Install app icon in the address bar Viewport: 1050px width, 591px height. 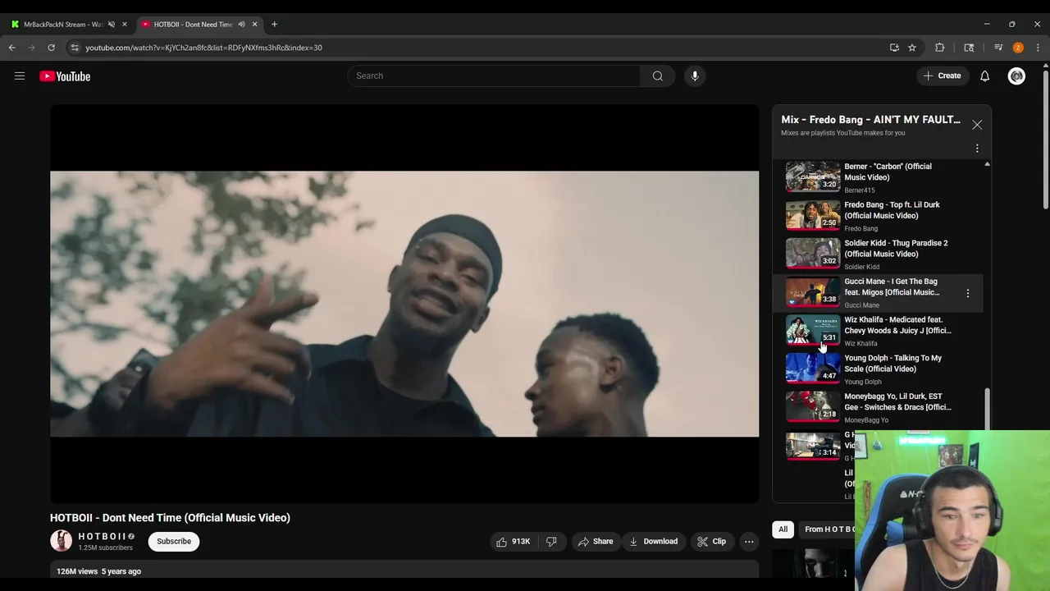click(x=894, y=48)
